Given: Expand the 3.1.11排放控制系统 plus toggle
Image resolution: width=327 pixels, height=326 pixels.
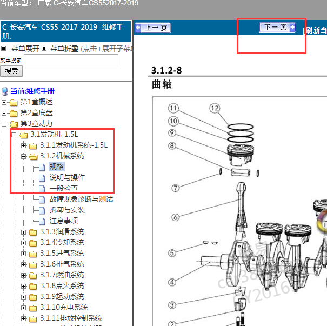Looking at the screenshot, I should click(24, 318).
